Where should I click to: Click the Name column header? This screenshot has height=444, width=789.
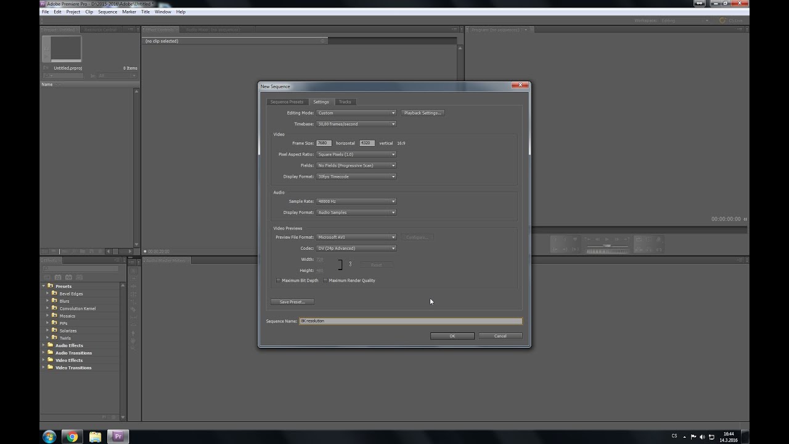click(47, 84)
